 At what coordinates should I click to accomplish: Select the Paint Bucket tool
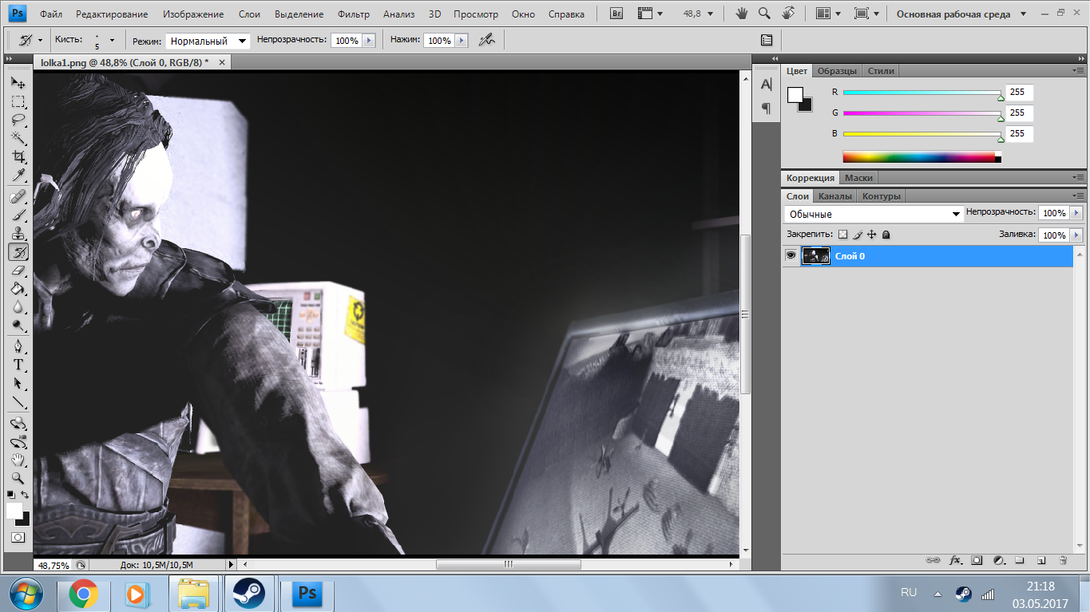click(x=18, y=289)
